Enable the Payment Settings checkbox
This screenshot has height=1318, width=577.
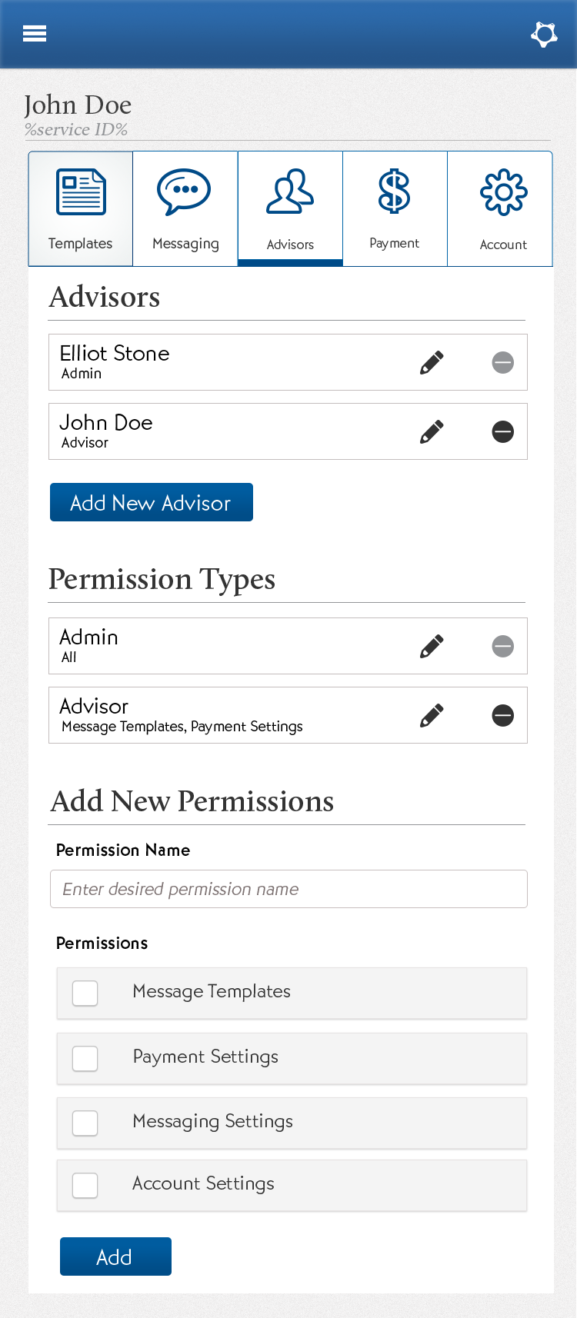85,1058
